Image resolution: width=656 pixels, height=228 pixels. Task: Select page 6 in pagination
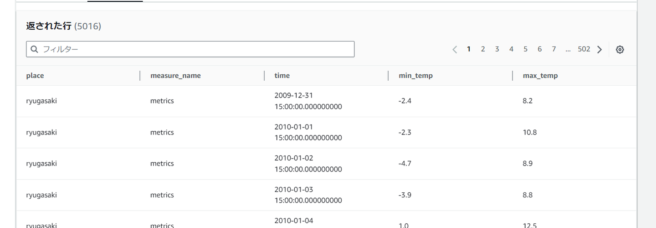click(x=539, y=49)
